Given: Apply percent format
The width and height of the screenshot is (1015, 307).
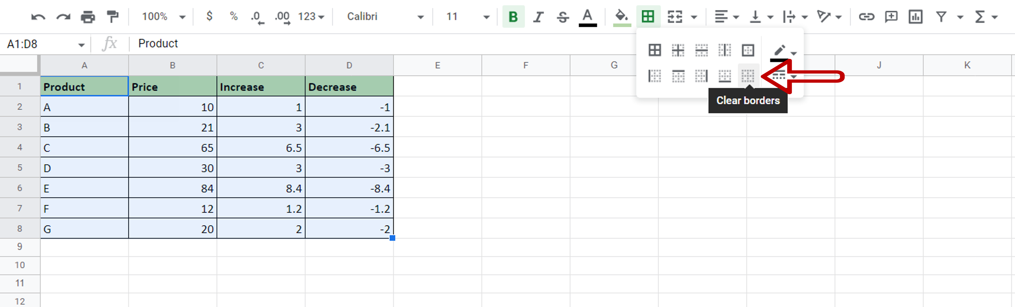Looking at the screenshot, I should pos(234,16).
